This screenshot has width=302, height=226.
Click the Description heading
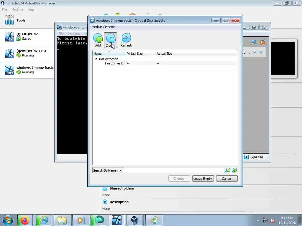click(119, 202)
